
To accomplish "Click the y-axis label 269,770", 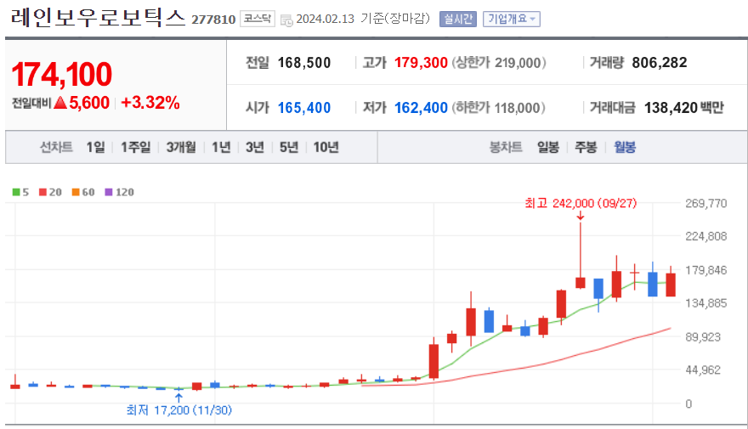I will pos(706,204).
